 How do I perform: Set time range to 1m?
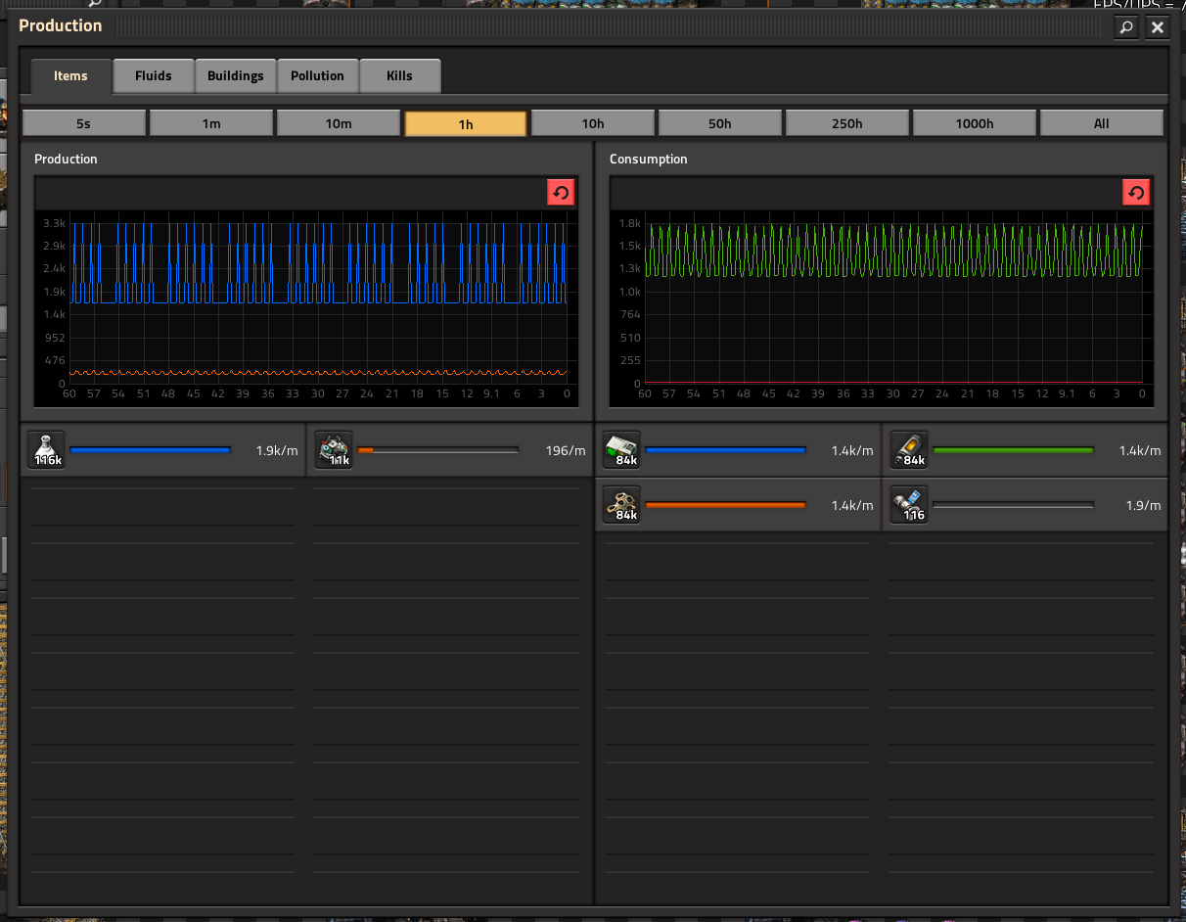[x=211, y=123]
